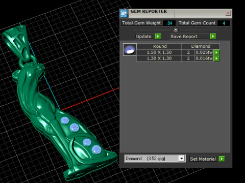Select the 1.30 X 1.30 size cell

pyautogui.click(x=159, y=58)
